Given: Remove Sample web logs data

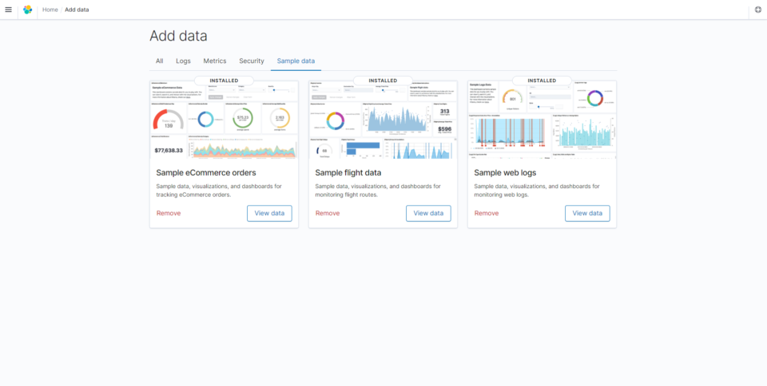Looking at the screenshot, I should [487, 213].
